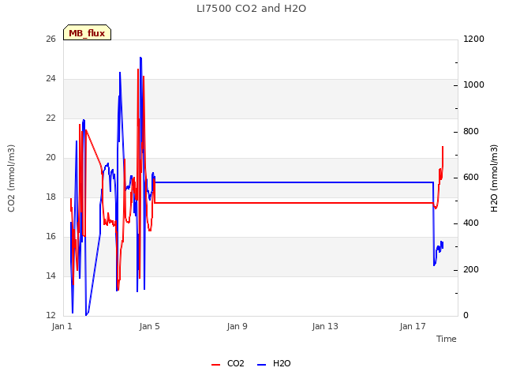Click the Jan 1 x-axis label
The width and height of the screenshot is (505, 379).
[62, 326]
